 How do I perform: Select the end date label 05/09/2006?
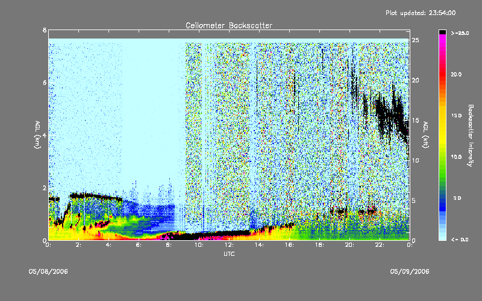click(410, 272)
